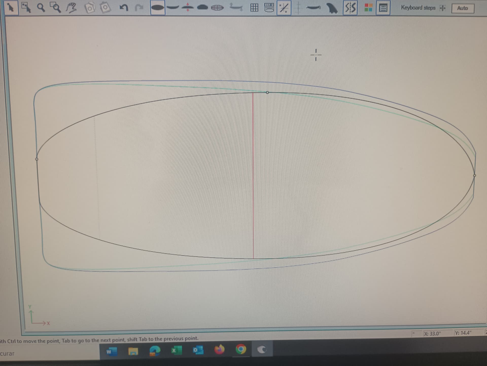
Task: Open the Auto keyboard steps box
Action: coord(463,8)
